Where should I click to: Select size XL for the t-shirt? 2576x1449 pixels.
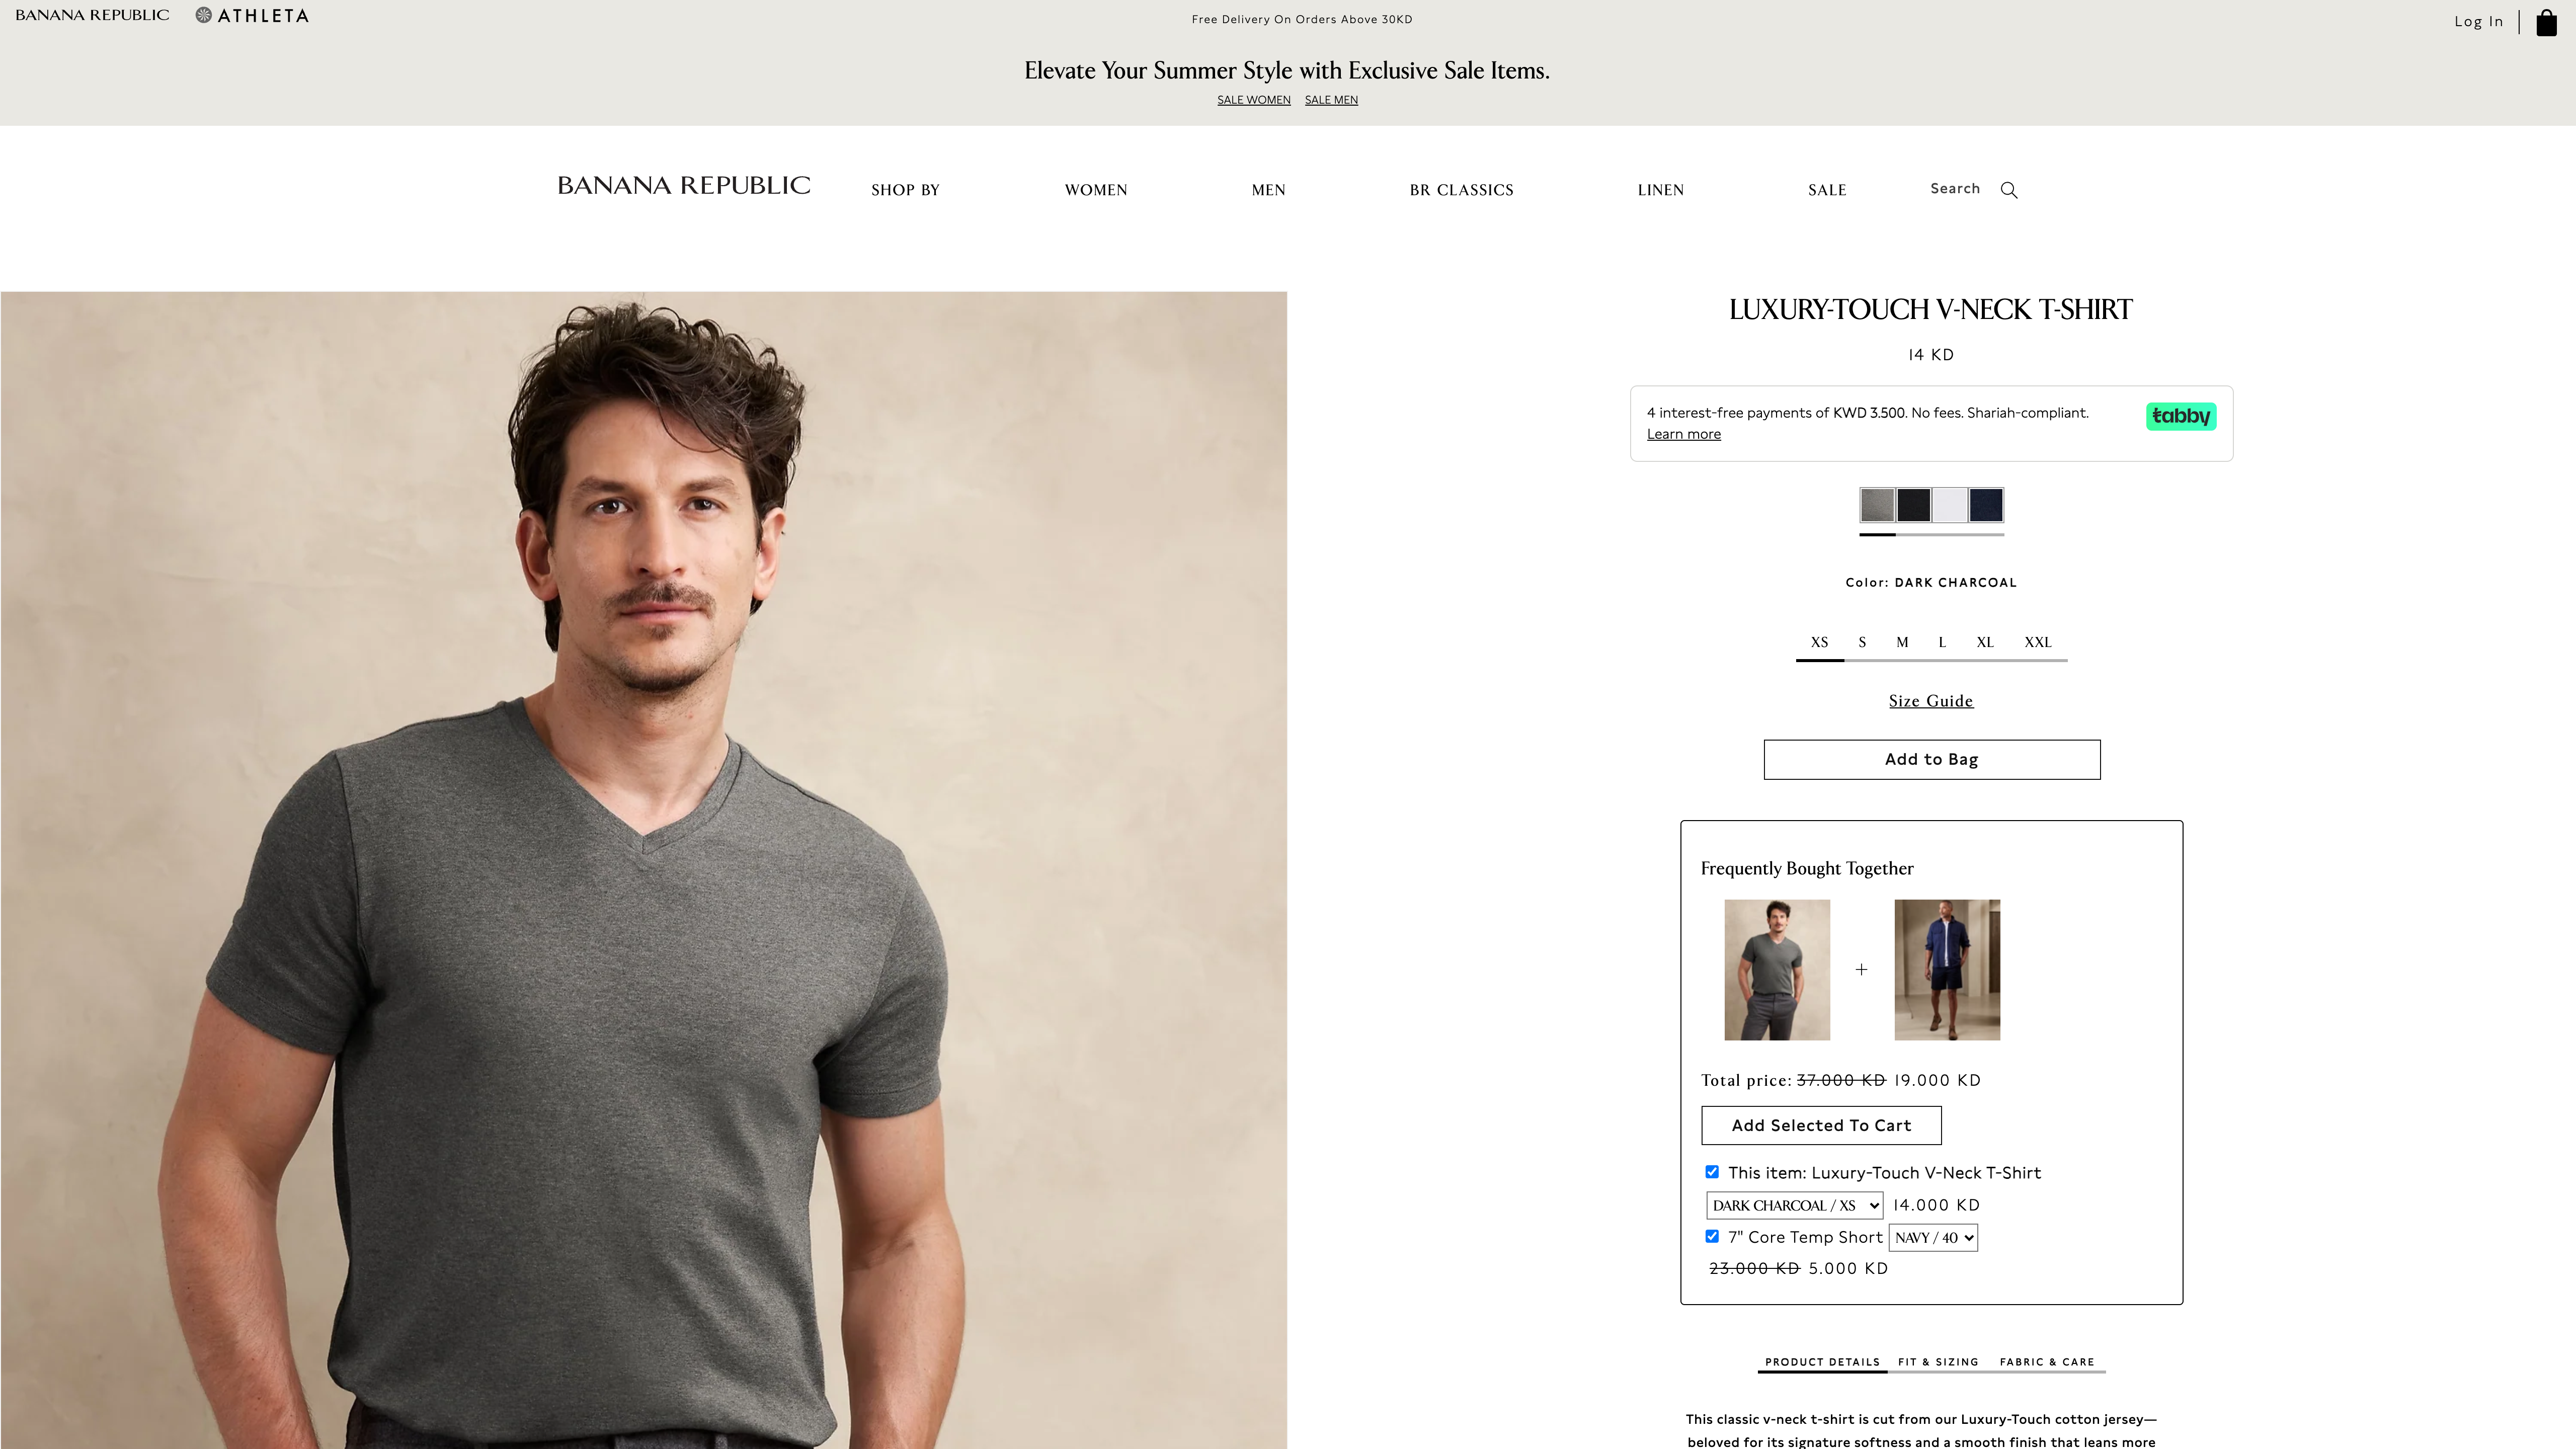click(1985, 642)
